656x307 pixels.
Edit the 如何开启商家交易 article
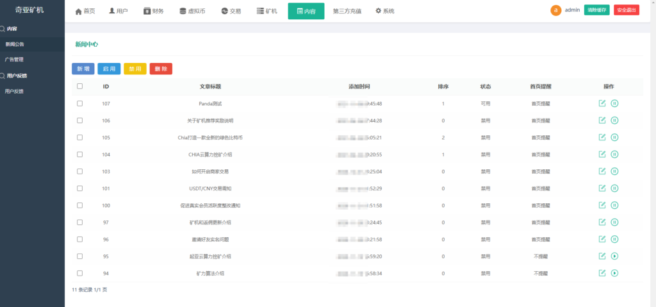coord(602,171)
